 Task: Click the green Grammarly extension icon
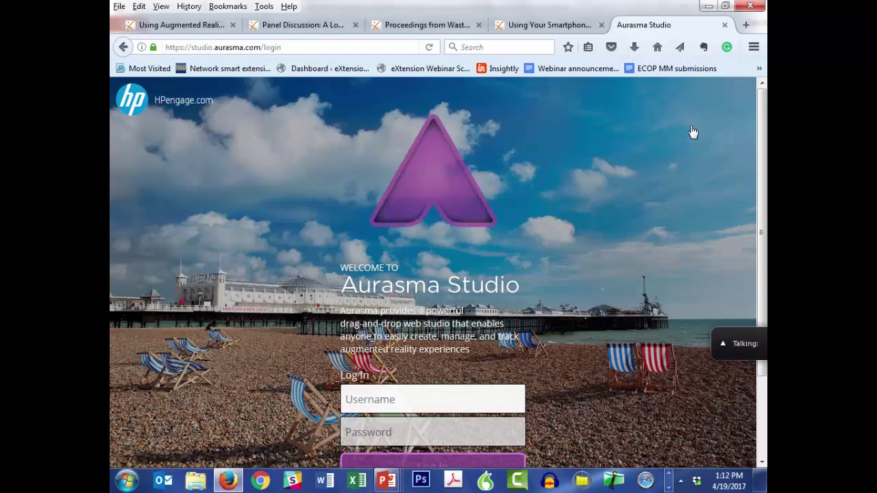coord(727,47)
